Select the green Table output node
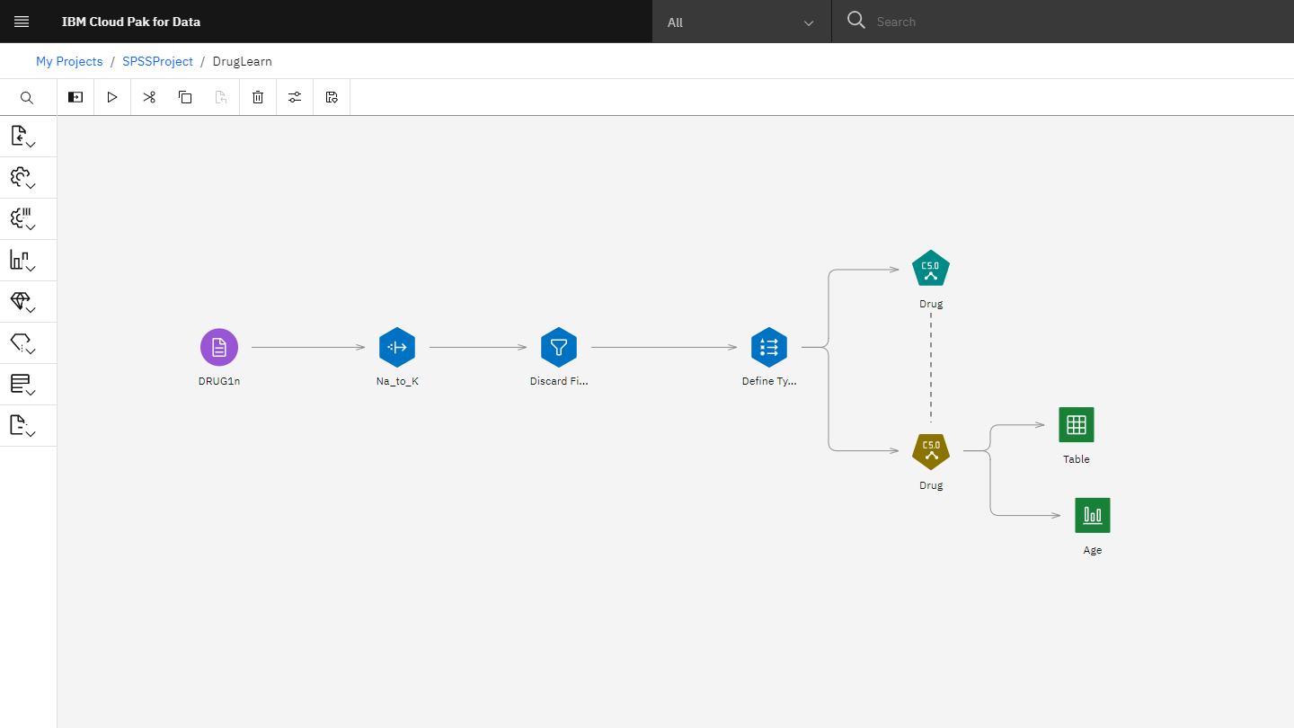The height and width of the screenshot is (728, 1294). (x=1076, y=425)
